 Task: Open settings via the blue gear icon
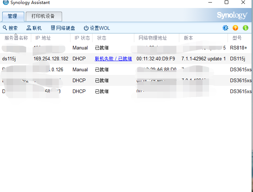pos(225,28)
